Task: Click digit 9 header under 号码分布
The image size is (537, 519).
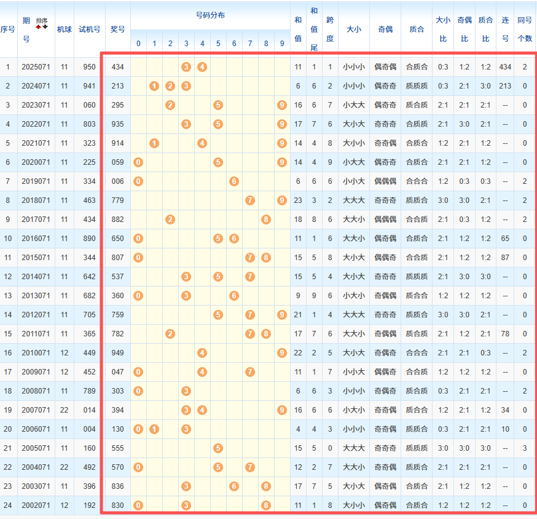Action: tap(282, 44)
